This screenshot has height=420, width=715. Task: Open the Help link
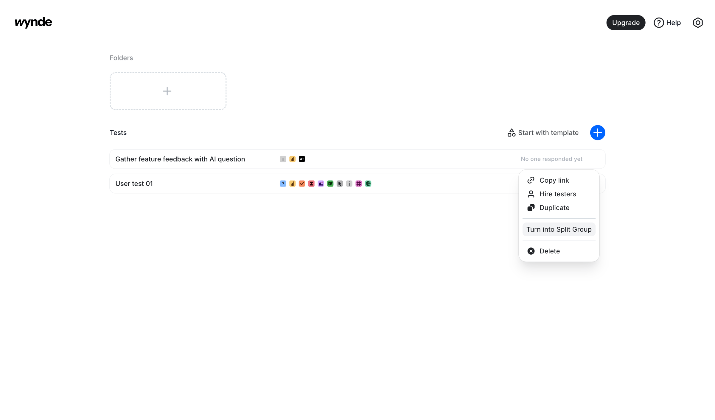pyautogui.click(x=667, y=23)
